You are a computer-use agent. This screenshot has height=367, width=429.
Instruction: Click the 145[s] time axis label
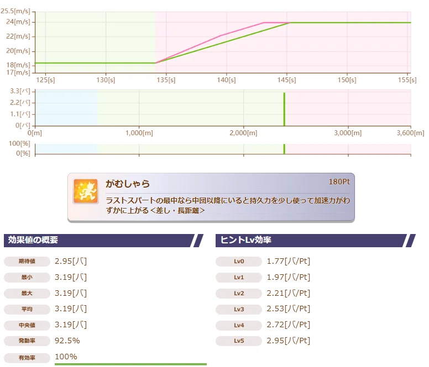point(286,80)
